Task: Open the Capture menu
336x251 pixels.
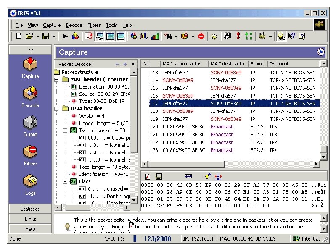Action: pyautogui.click(x=52, y=25)
